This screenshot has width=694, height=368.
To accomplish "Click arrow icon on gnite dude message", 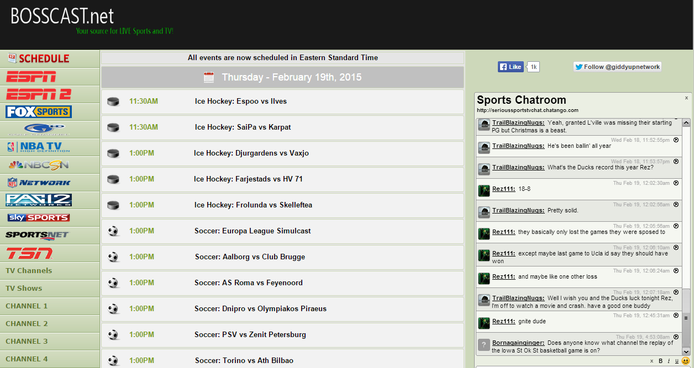I will tap(676, 316).
